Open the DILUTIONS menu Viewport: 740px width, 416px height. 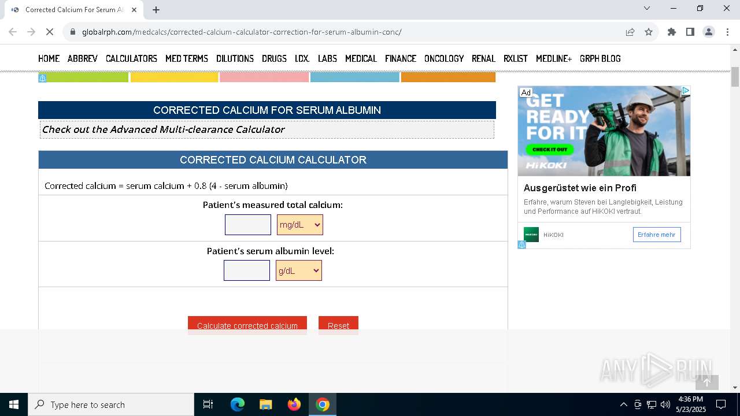(235, 58)
